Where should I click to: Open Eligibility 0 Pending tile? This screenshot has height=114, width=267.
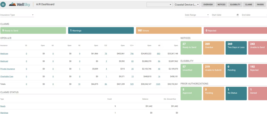(236, 71)
